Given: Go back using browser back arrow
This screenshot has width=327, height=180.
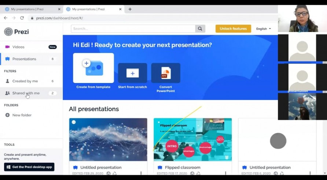Looking at the screenshot, I should point(5,18).
